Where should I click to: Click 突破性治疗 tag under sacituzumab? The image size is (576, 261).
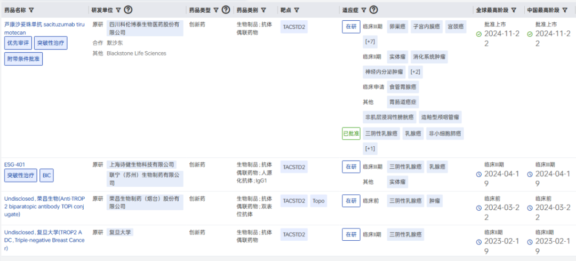[51, 43]
